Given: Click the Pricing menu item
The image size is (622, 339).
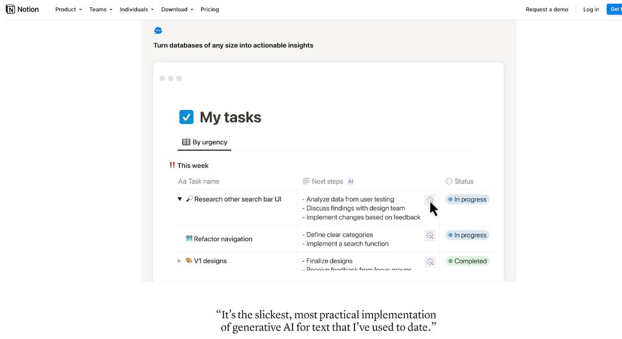Looking at the screenshot, I should click(x=210, y=9).
